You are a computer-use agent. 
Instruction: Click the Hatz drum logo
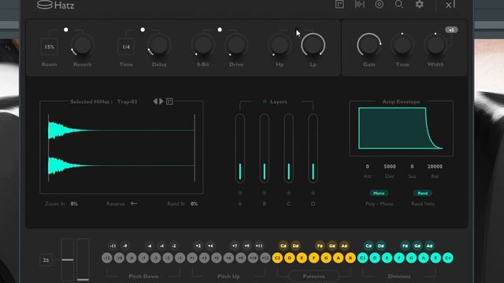pyautogui.click(x=44, y=5)
